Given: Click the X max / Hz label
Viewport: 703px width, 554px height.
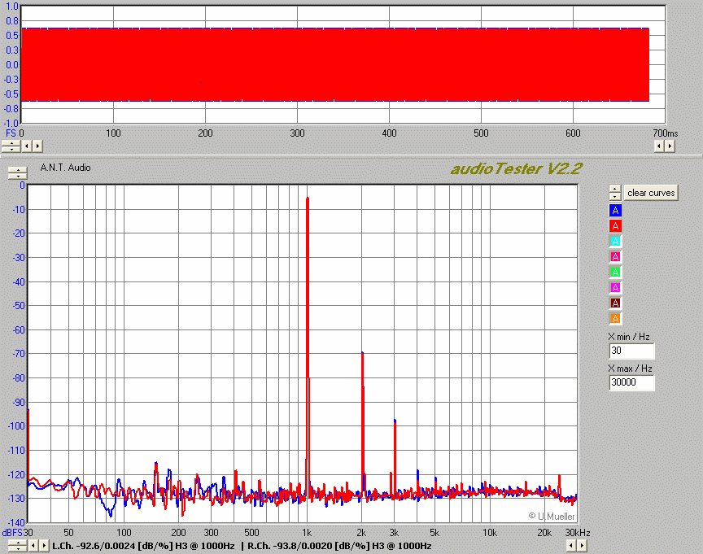Looking at the screenshot, I should 630,369.
